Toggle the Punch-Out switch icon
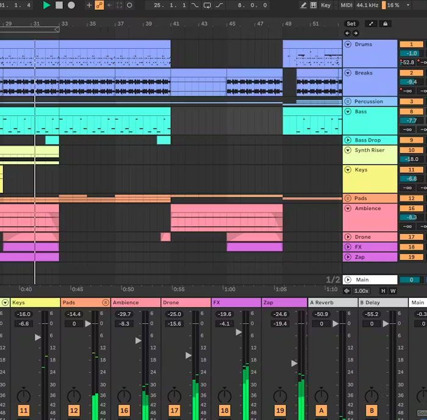 [220, 5]
